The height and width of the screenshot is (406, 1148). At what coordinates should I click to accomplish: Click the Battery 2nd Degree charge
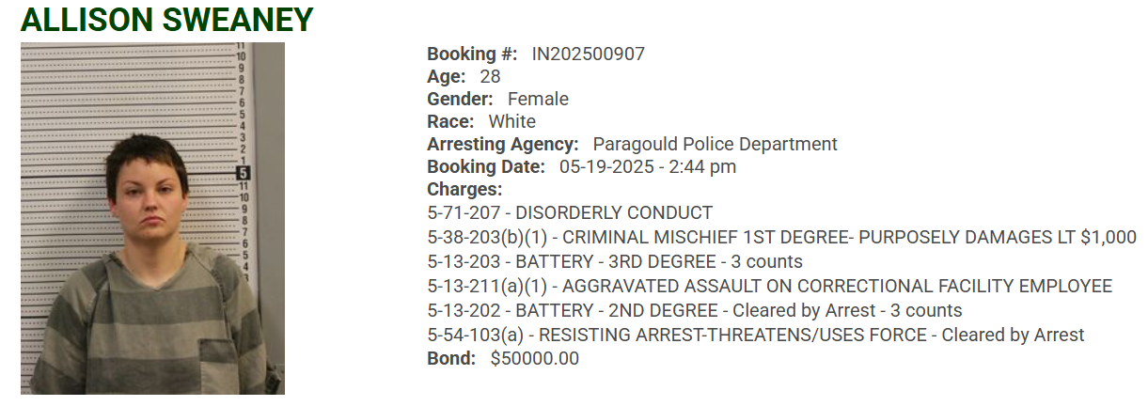click(694, 310)
